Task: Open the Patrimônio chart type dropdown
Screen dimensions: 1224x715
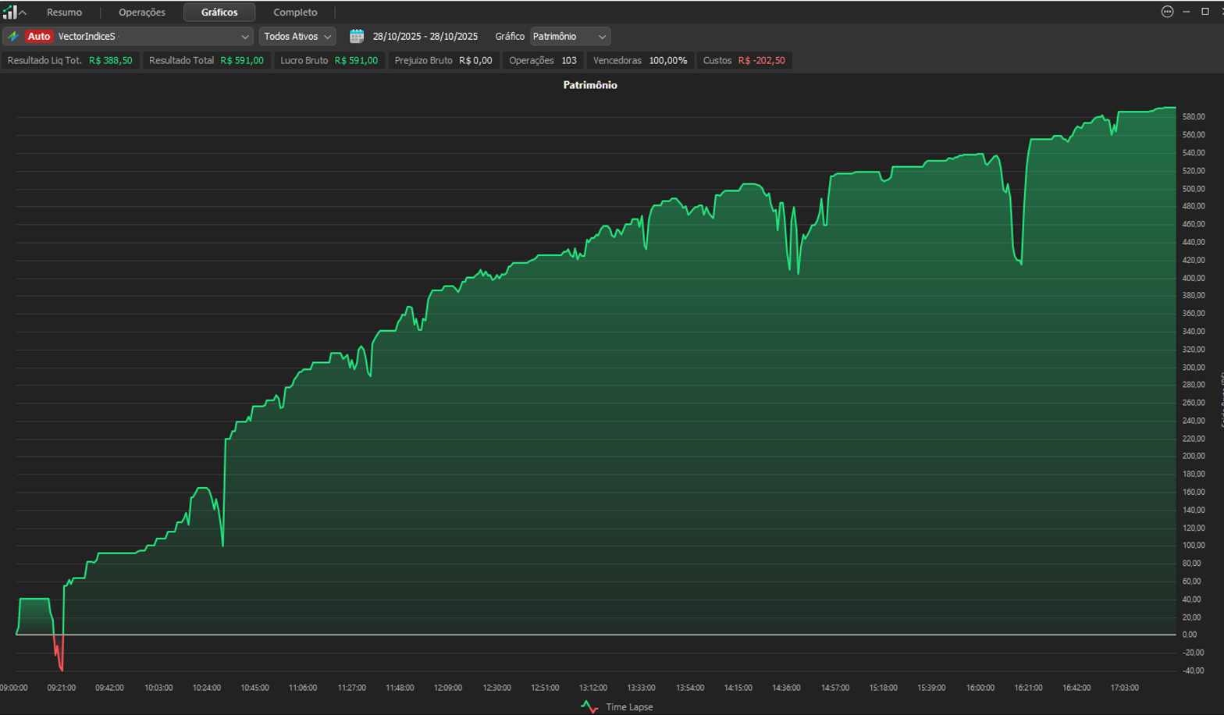Action: (570, 37)
